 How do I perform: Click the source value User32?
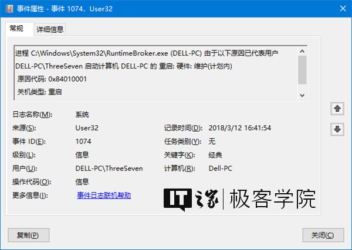86,128
